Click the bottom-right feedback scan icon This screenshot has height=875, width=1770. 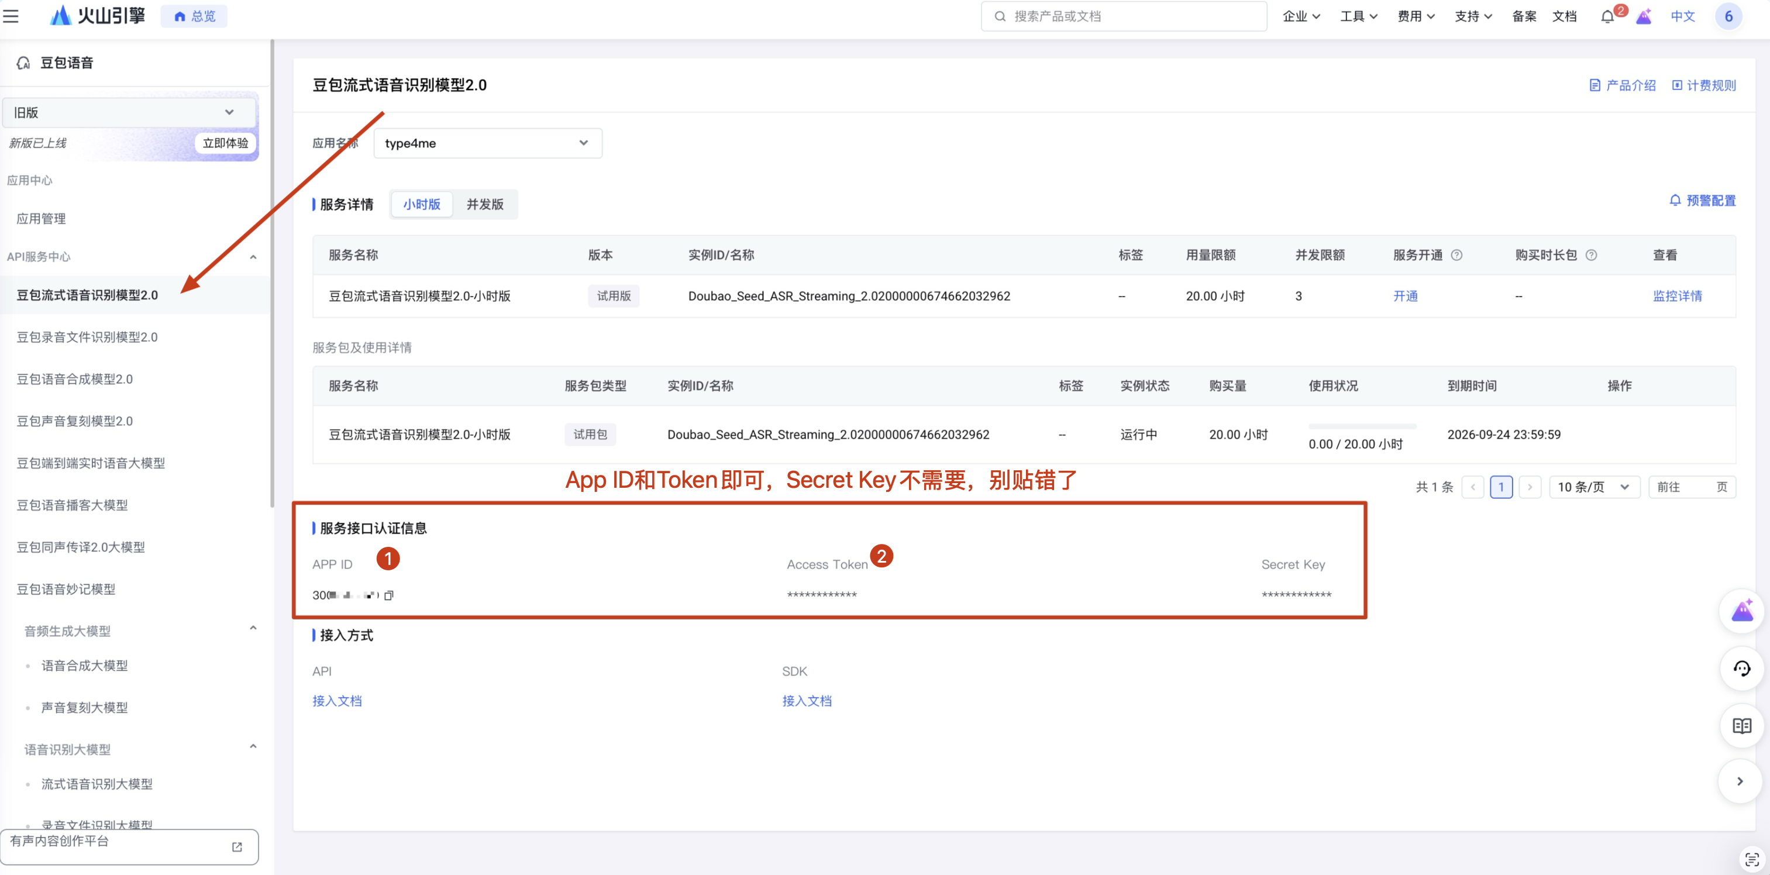[x=1751, y=859]
